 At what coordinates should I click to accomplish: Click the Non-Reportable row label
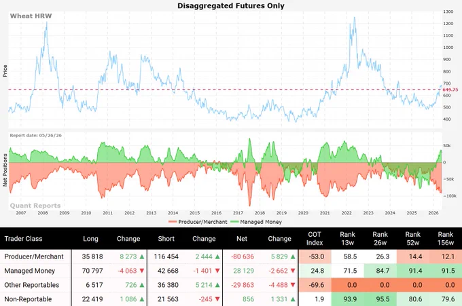tap(28, 299)
